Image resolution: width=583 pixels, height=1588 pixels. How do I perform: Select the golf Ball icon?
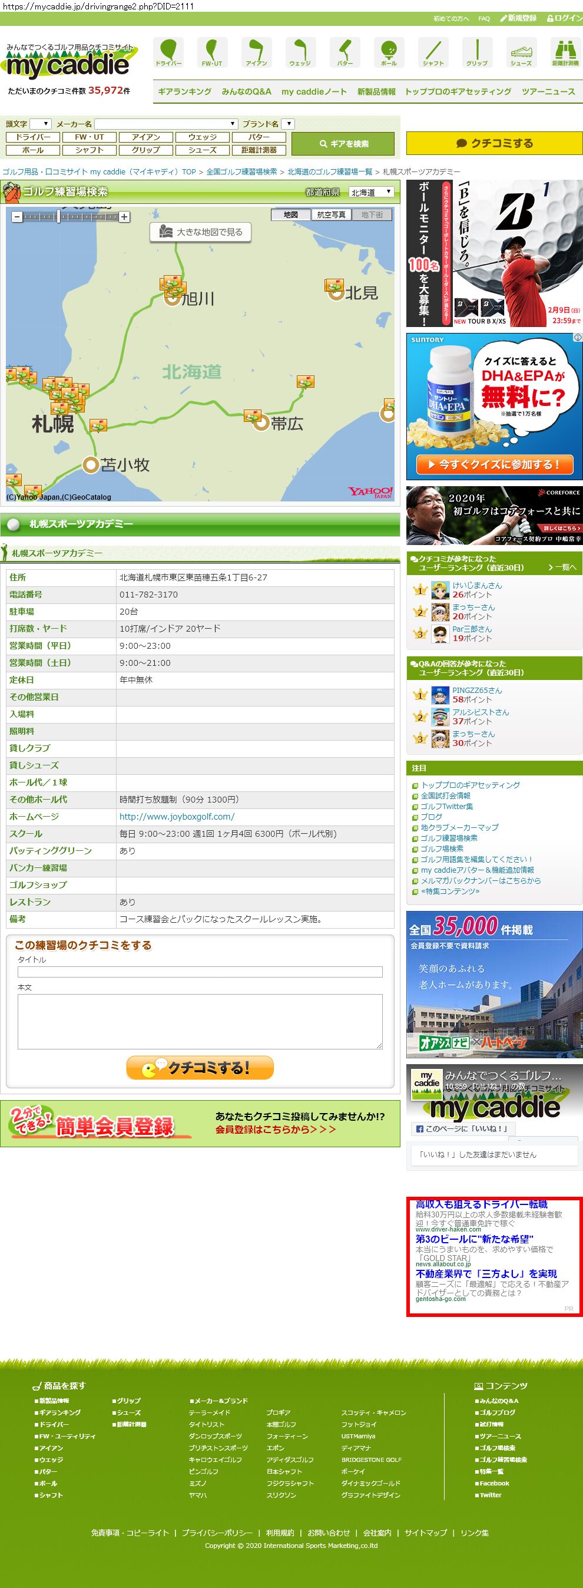coord(389,52)
